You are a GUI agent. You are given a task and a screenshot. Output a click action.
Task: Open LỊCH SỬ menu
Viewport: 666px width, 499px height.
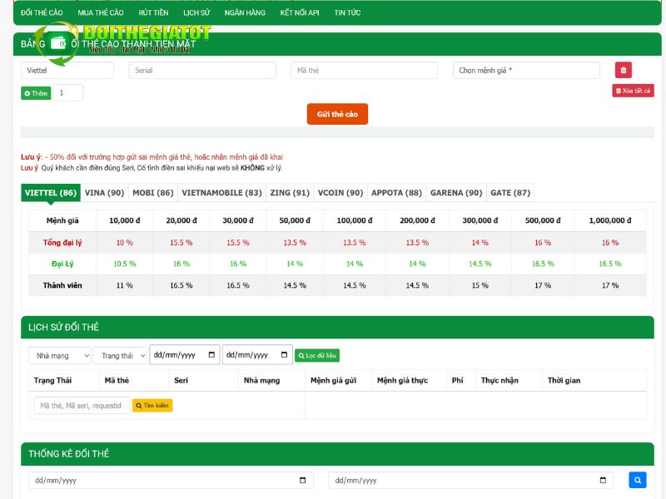point(196,12)
